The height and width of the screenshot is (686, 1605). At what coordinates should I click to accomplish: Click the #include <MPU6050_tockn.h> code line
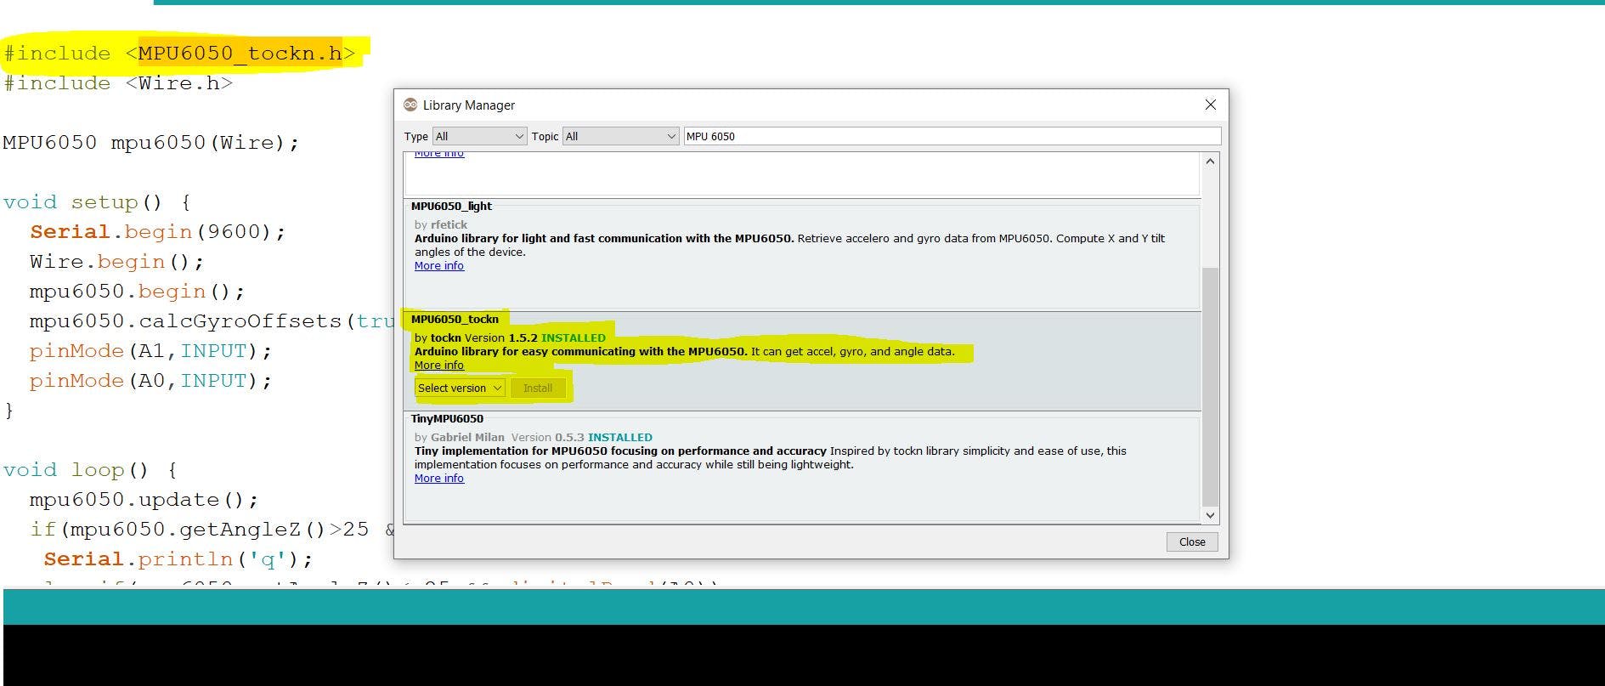pos(179,54)
